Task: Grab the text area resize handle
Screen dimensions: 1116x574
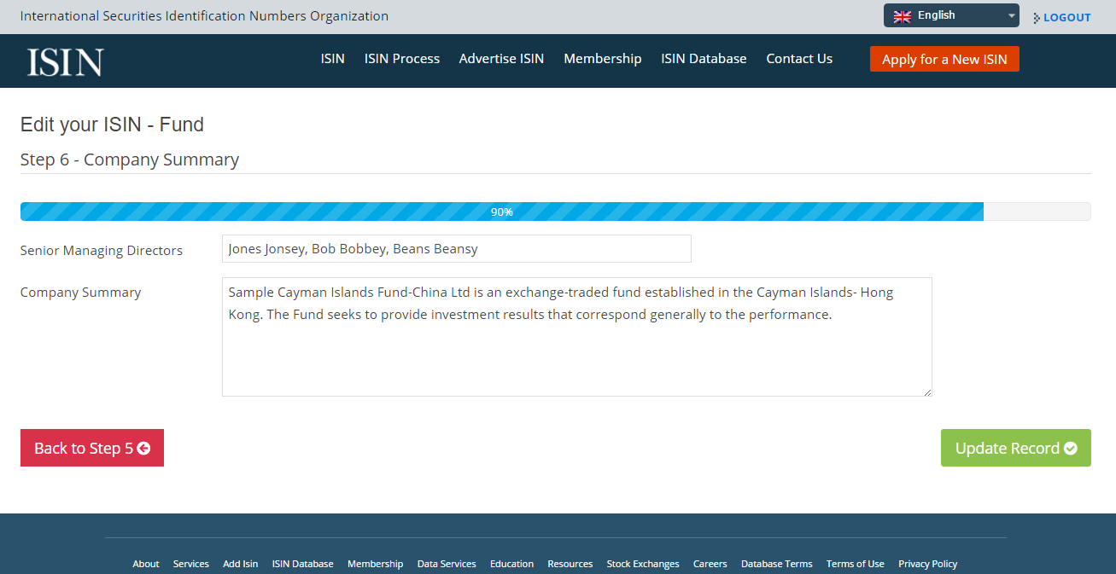Action: [x=927, y=391]
